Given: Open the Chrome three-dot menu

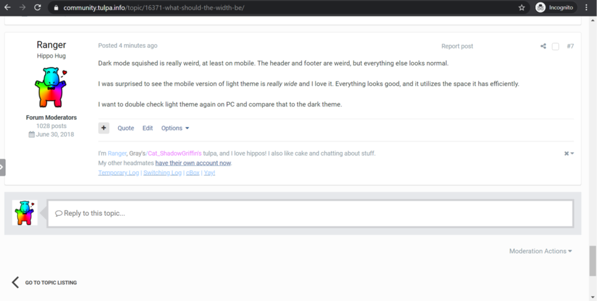Looking at the screenshot, I should point(586,8).
